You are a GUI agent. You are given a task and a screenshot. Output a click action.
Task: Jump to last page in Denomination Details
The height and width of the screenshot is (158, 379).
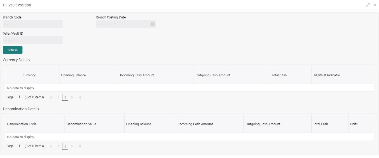79,146
